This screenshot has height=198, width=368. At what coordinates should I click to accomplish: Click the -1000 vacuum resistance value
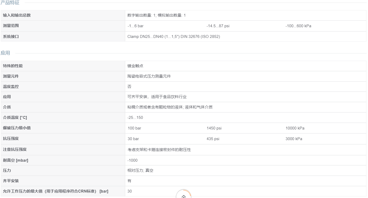[133, 160]
